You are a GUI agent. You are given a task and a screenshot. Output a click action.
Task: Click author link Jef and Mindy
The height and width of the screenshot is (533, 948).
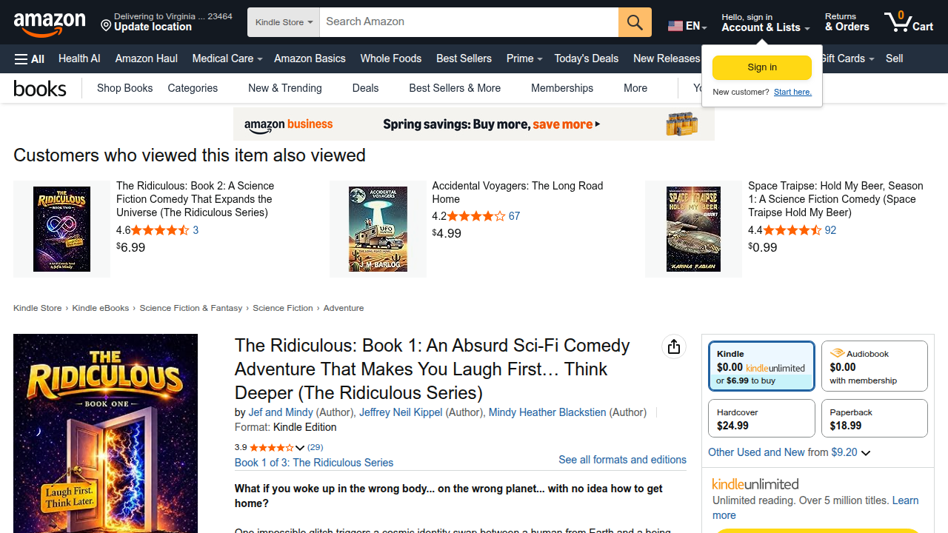(281, 412)
